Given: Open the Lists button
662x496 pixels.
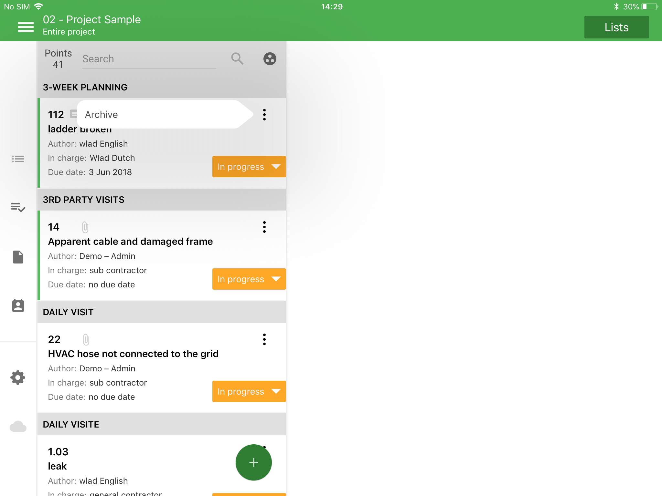Looking at the screenshot, I should point(616,27).
